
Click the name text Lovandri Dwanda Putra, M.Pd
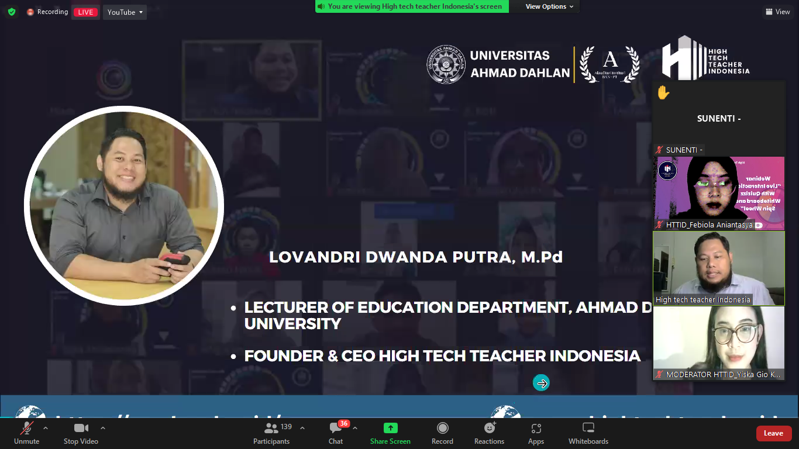coord(416,257)
